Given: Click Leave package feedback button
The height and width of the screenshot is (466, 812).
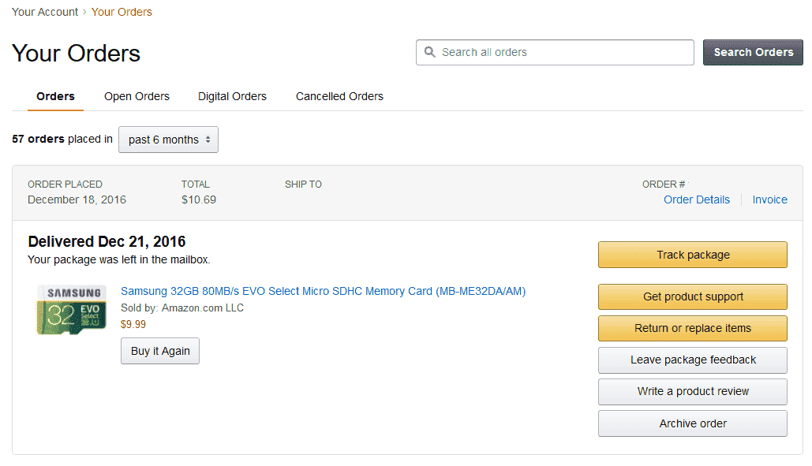Looking at the screenshot, I should pos(692,360).
